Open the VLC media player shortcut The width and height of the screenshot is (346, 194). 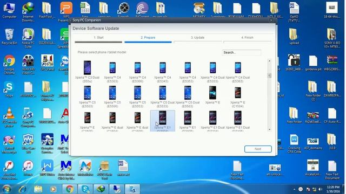pos(9,117)
